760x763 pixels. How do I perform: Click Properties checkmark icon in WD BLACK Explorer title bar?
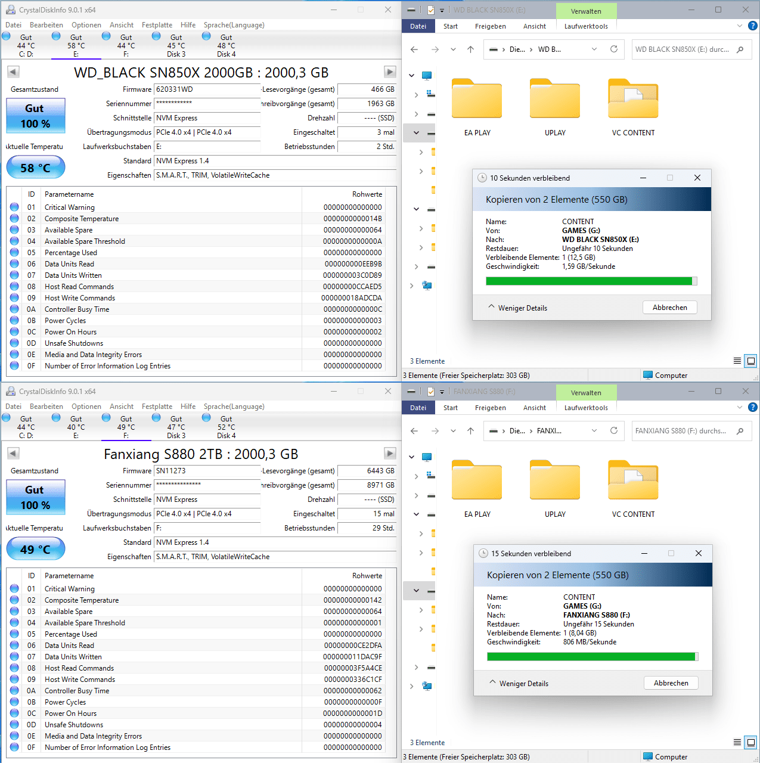click(x=431, y=10)
